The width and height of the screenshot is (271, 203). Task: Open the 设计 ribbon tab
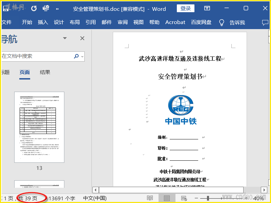[x=59, y=22]
